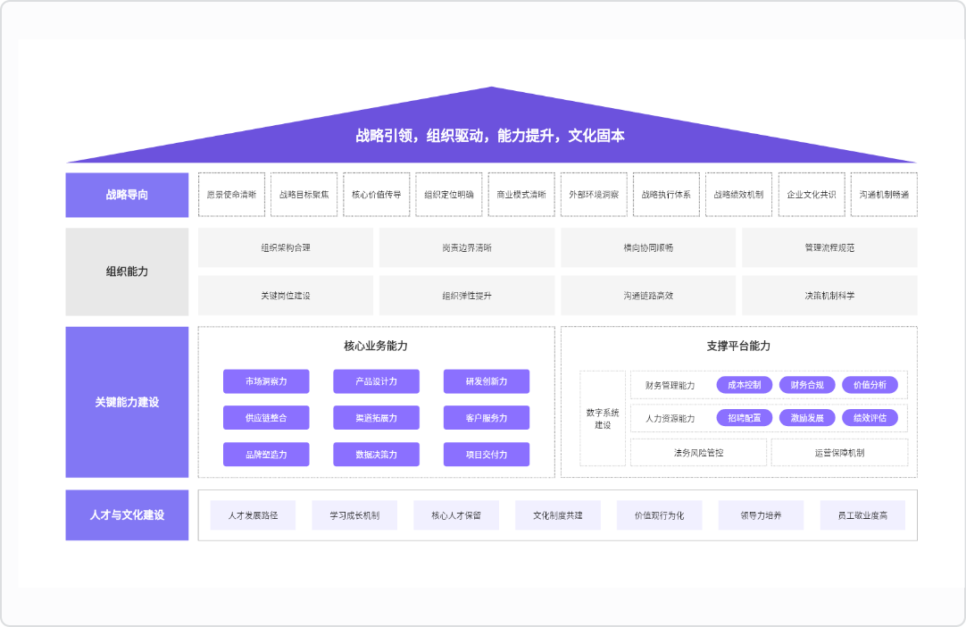Click the 绩效评估 pill tag

pos(870,418)
